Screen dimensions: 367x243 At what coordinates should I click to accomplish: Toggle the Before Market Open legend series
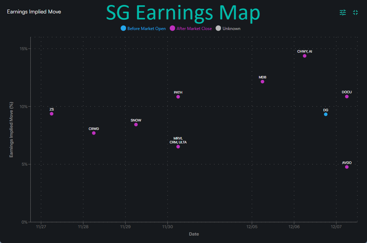[x=143, y=28]
